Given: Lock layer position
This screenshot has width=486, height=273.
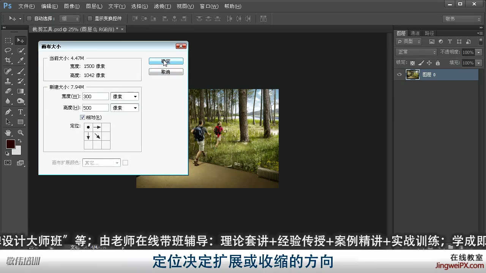Looking at the screenshot, I should coord(429,63).
